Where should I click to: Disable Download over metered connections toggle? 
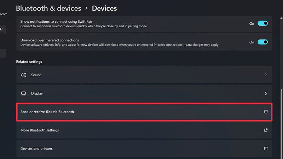point(262,42)
